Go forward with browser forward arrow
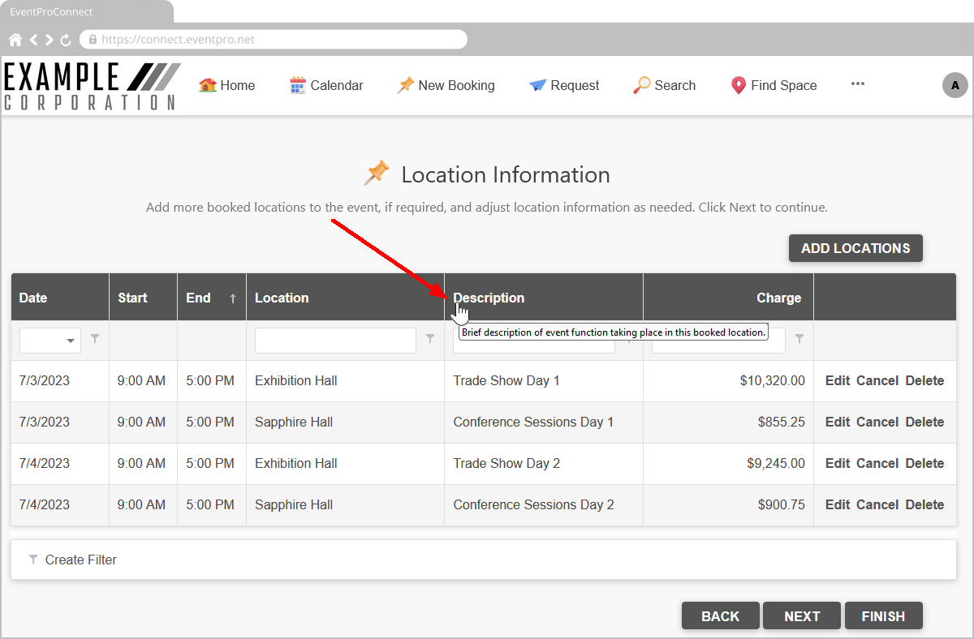The height and width of the screenshot is (639, 974). click(x=49, y=40)
